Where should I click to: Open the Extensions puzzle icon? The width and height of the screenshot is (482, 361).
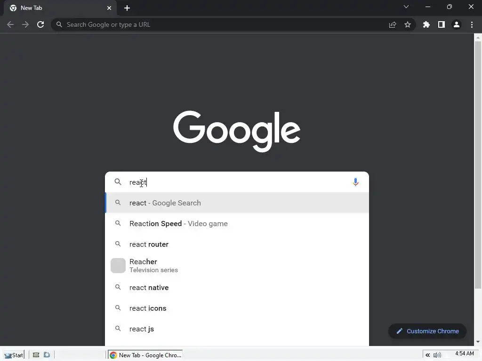426,24
